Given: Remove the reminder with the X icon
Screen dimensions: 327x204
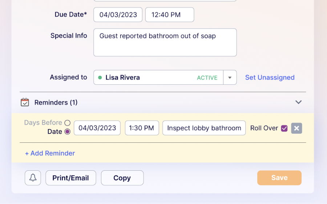Looking at the screenshot, I should click(296, 128).
